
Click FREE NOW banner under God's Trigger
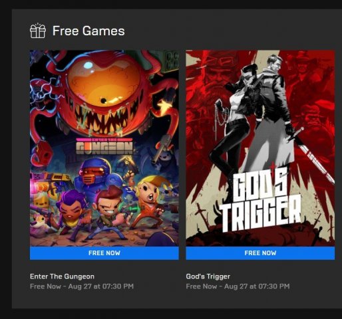pos(260,253)
